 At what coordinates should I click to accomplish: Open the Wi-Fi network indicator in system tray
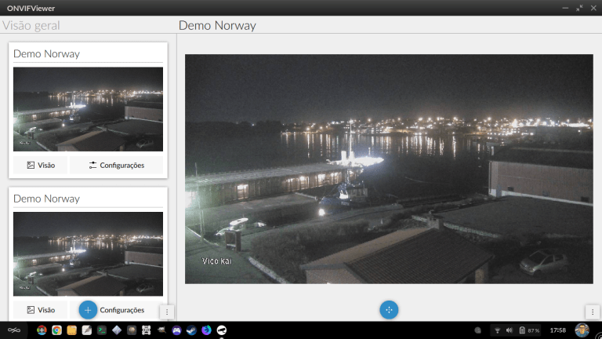tap(497, 330)
